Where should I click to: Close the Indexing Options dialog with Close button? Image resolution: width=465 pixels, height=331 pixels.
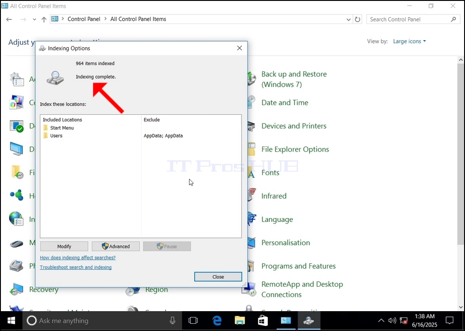point(218,277)
